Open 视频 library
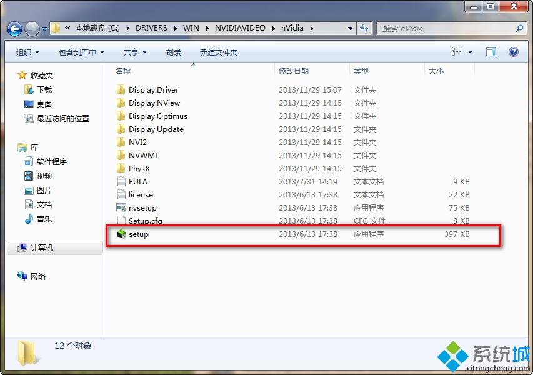 [38, 176]
